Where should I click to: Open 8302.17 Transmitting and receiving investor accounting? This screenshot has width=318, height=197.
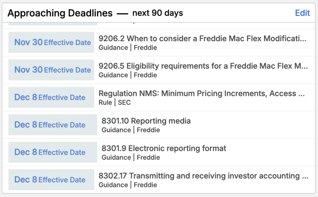pyautogui.click(x=203, y=176)
